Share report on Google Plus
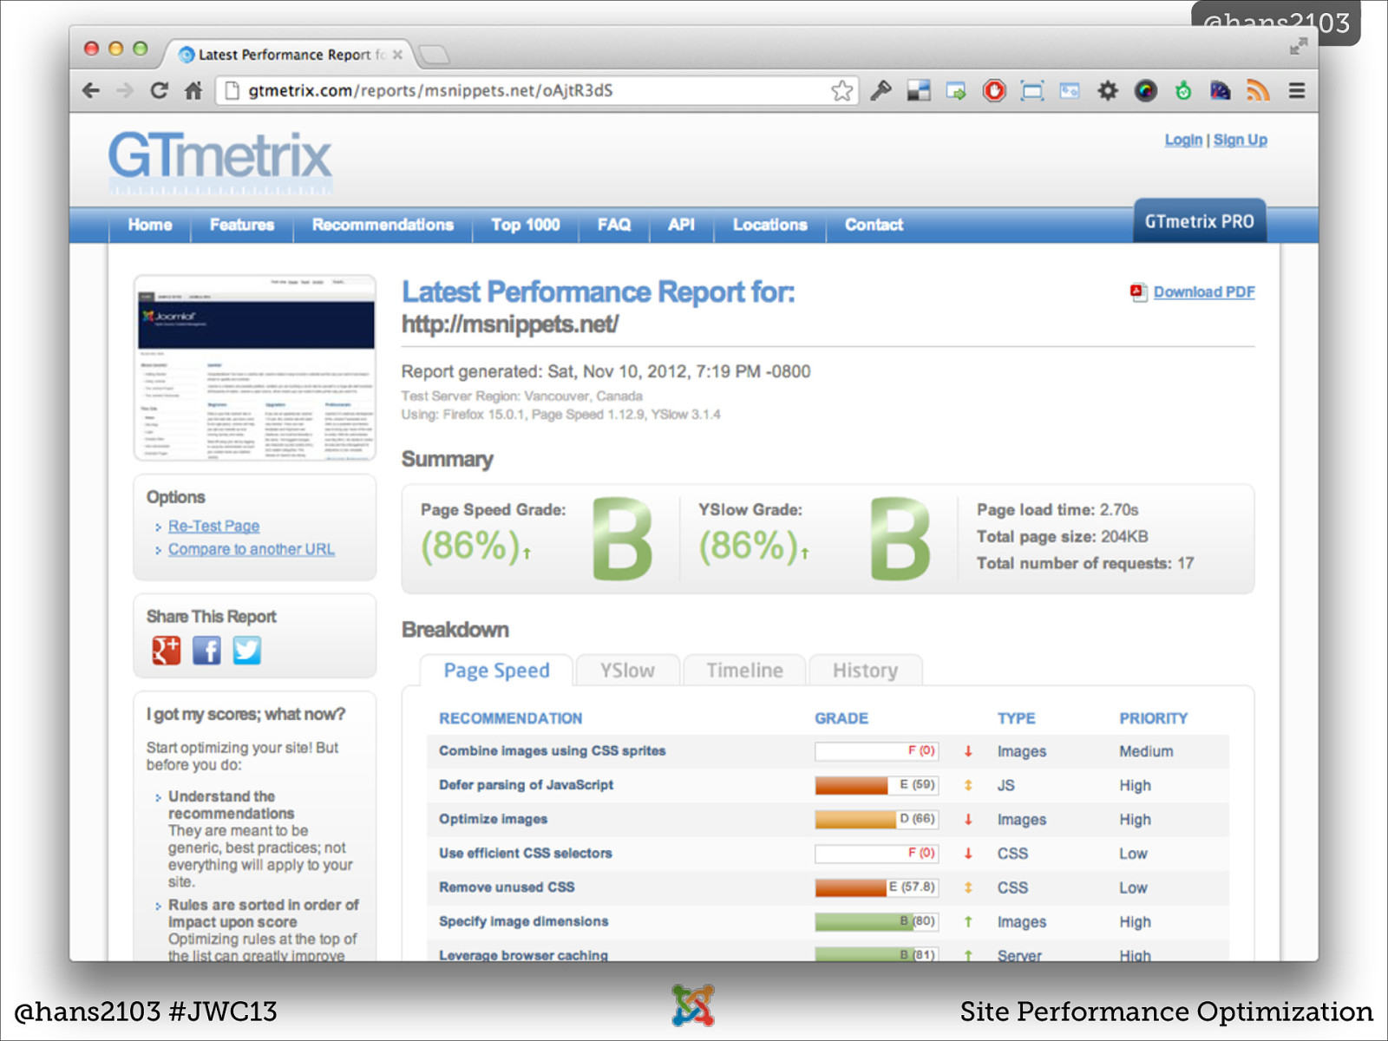This screenshot has width=1388, height=1041. tap(167, 650)
